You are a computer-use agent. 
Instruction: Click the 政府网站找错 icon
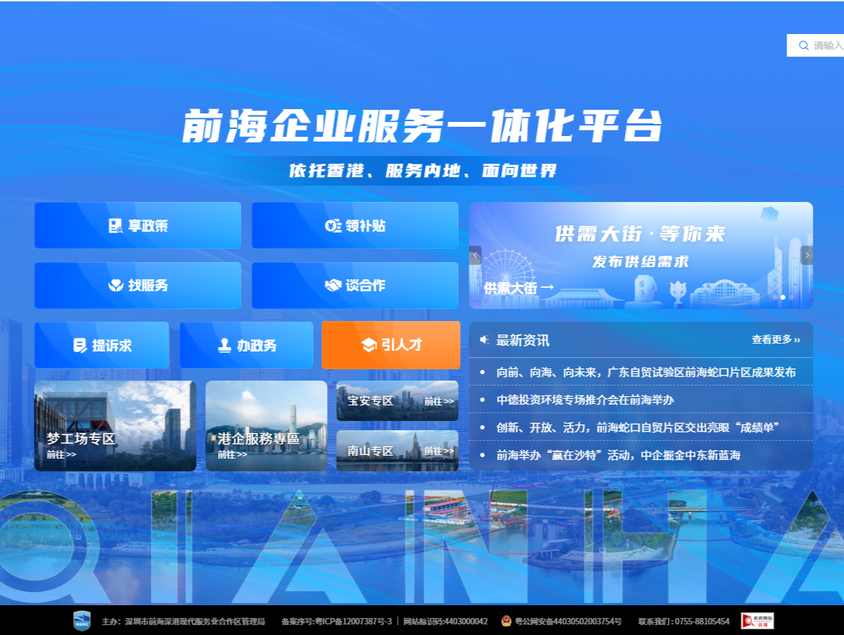tap(758, 621)
